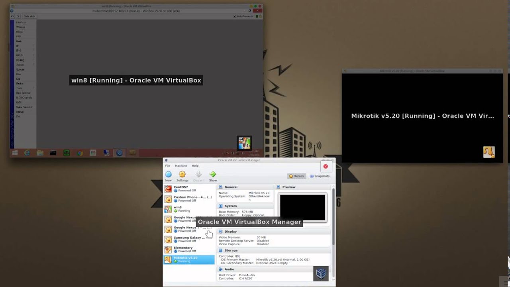
Task: Click the WinBox icon on win8 taskbar
Action: click(119, 153)
